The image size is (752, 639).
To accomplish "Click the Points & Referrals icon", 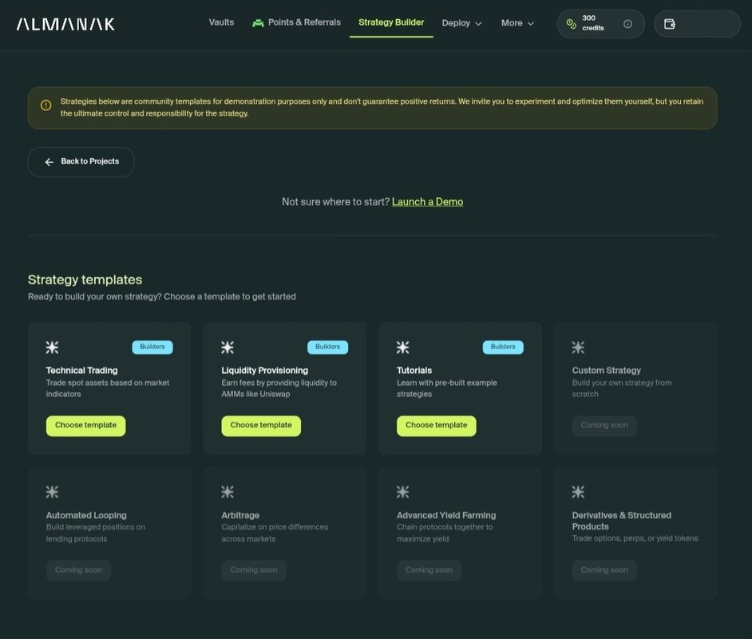I will [x=258, y=23].
